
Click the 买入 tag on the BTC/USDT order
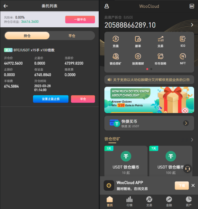[x=8, y=50]
